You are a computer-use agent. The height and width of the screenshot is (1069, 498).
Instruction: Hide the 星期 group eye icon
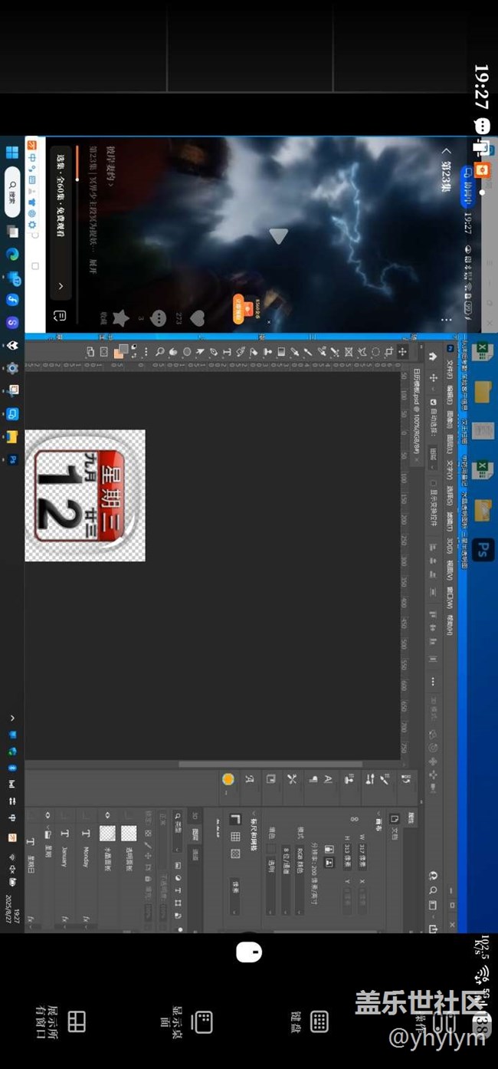pos(48,815)
